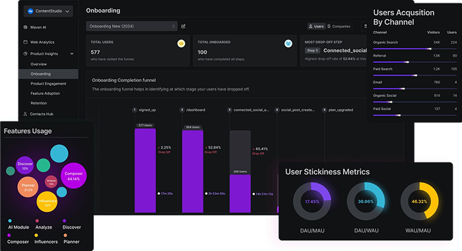Image resolution: width=462 pixels, height=251 pixels.
Task: Click the edit funnel pencil icon
Action: 183,26
